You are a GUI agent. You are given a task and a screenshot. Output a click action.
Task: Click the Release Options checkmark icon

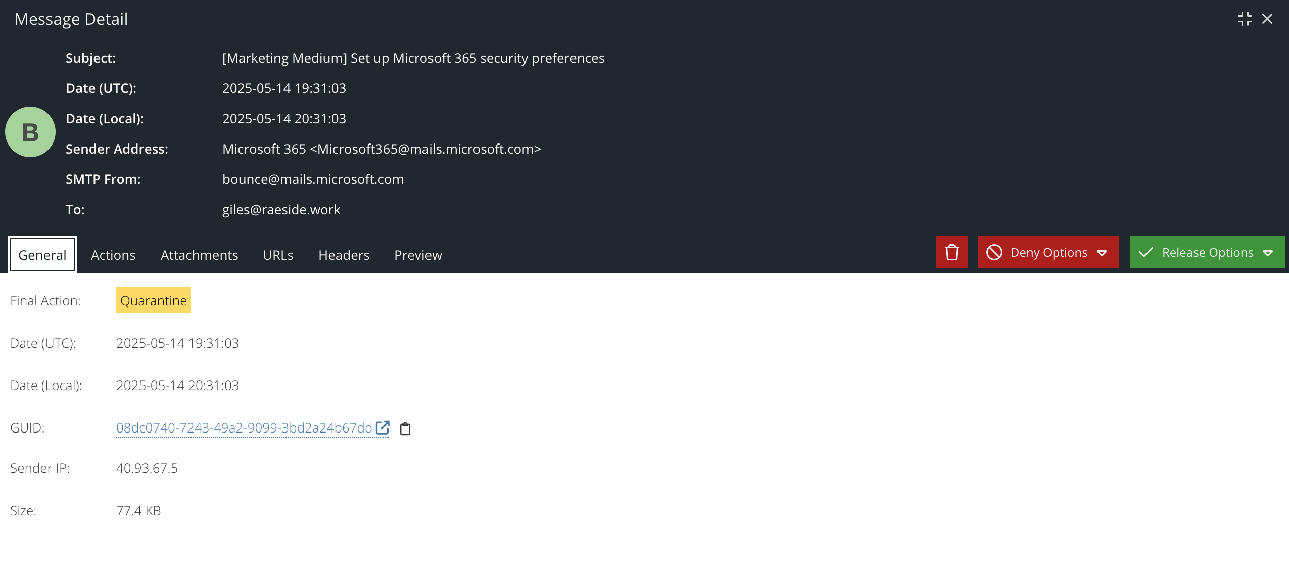tap(1146, 252)
